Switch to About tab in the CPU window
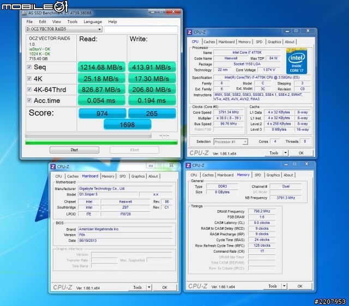349x306 pixels. [290, 42]
